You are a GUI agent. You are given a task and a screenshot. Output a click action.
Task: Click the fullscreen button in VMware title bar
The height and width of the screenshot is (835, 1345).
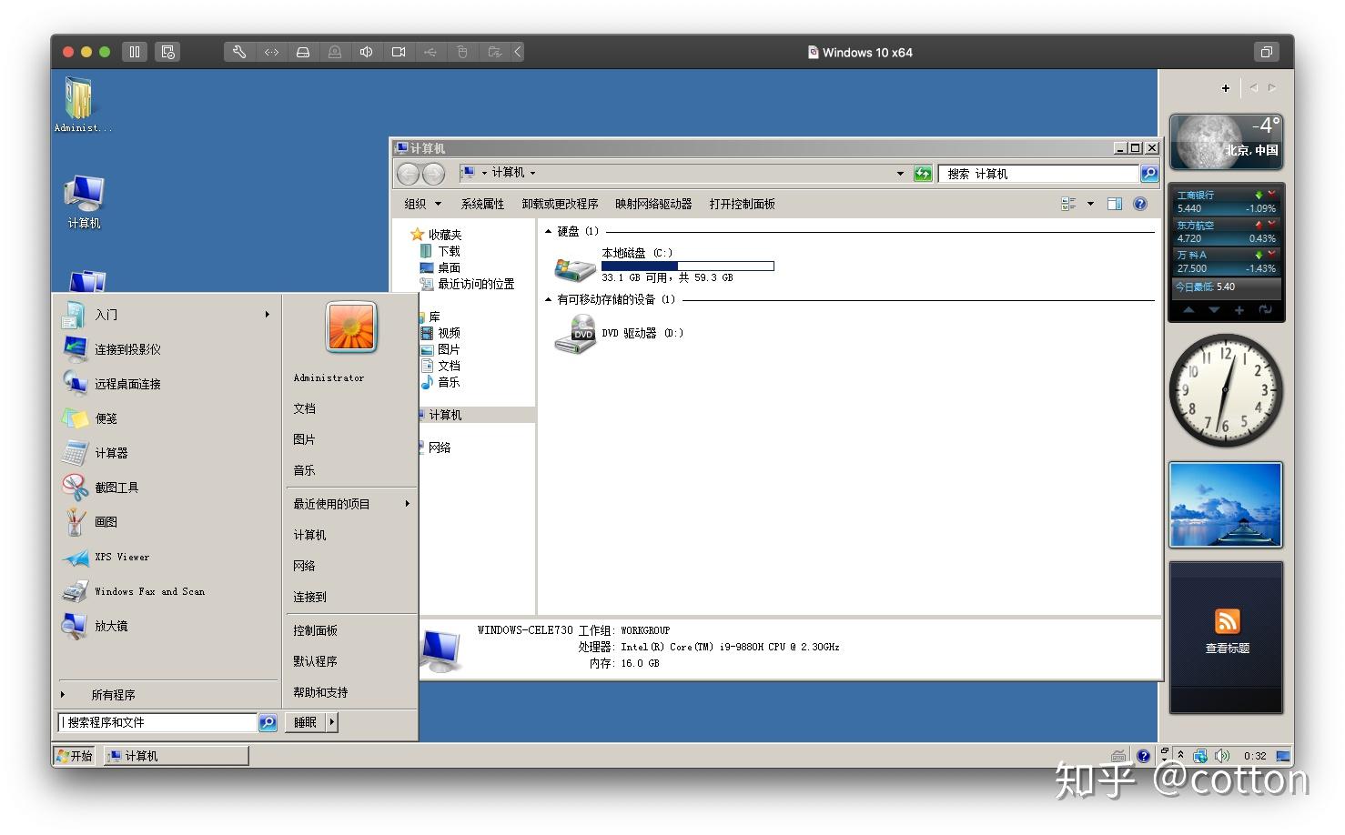click(1266, 52)
